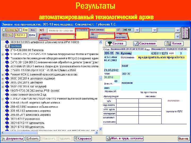Open 'Мат. и труд. затраты' button
Screen dimensions: 191x143
125,138
